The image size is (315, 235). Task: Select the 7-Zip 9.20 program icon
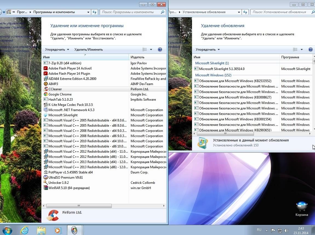[45, 63]
